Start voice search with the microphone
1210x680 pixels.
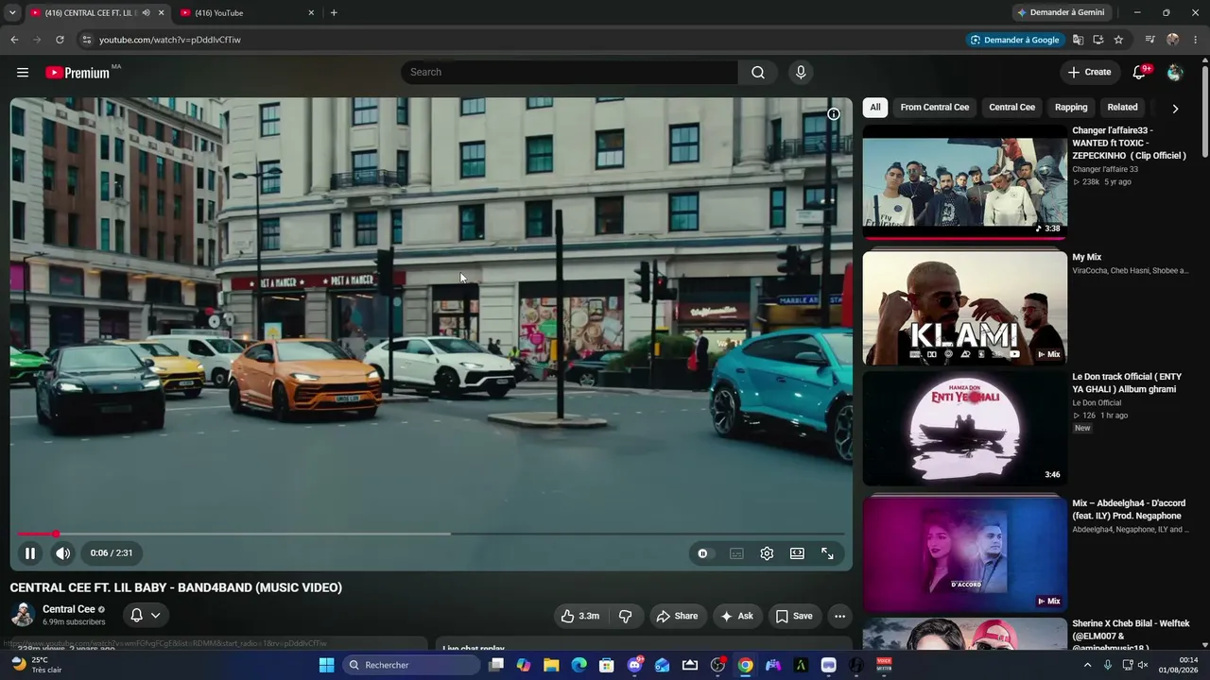pos(801,73)
